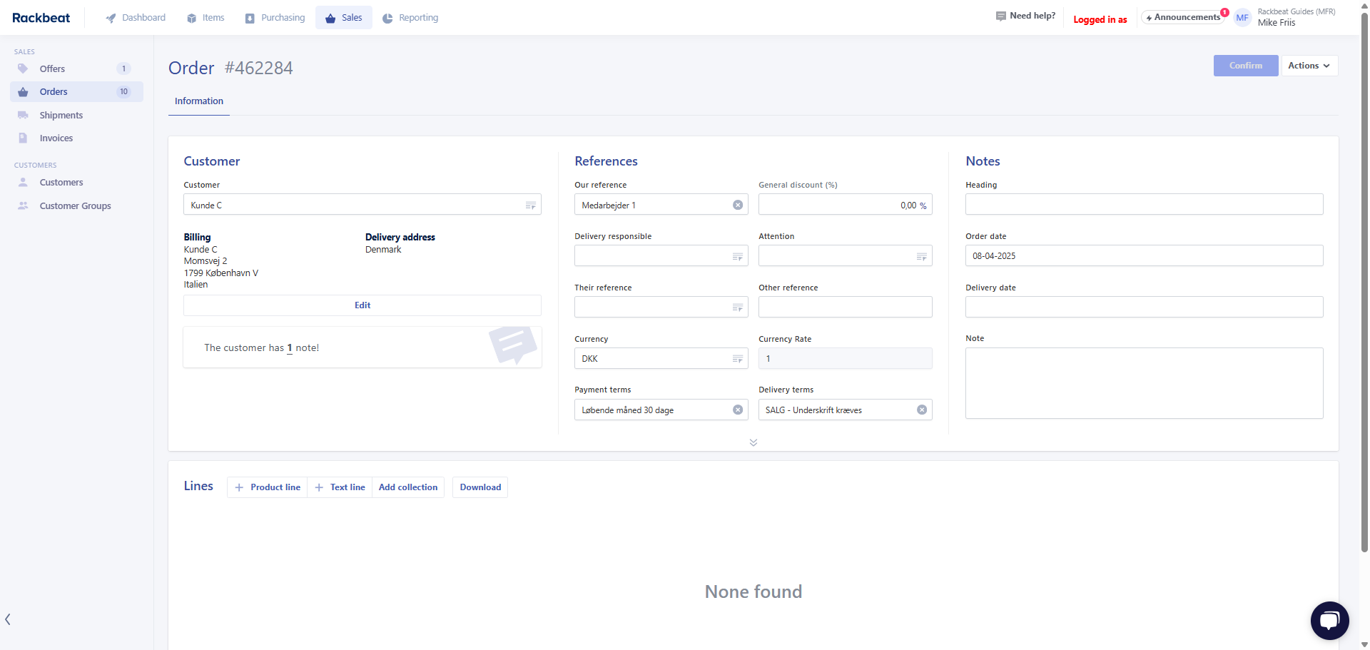Go to Shipments in the sidebar
Image resolution: width=1370 pixels, height=650 pixels.
[x=61, y=115]
